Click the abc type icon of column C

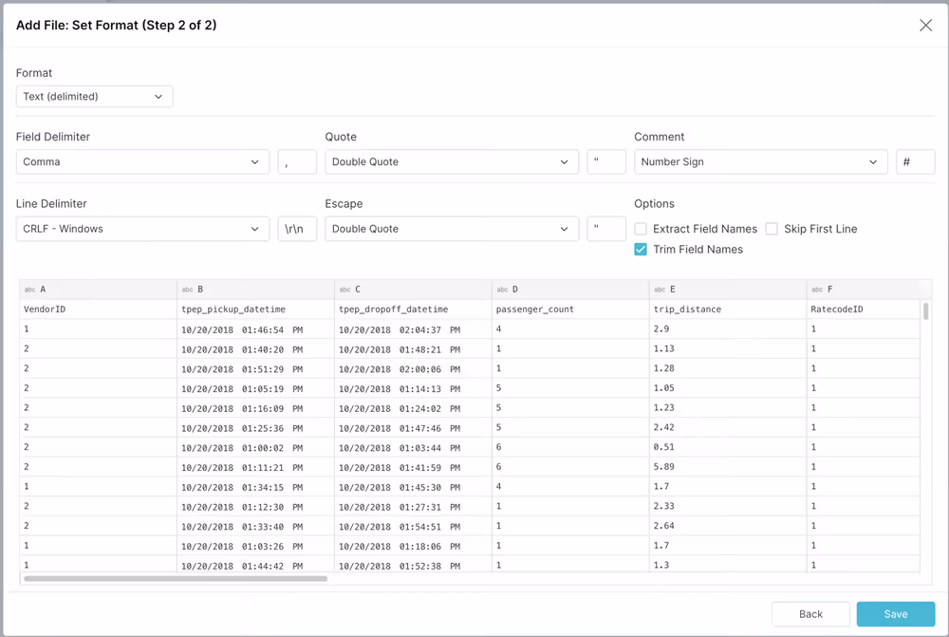click(345, 290)
